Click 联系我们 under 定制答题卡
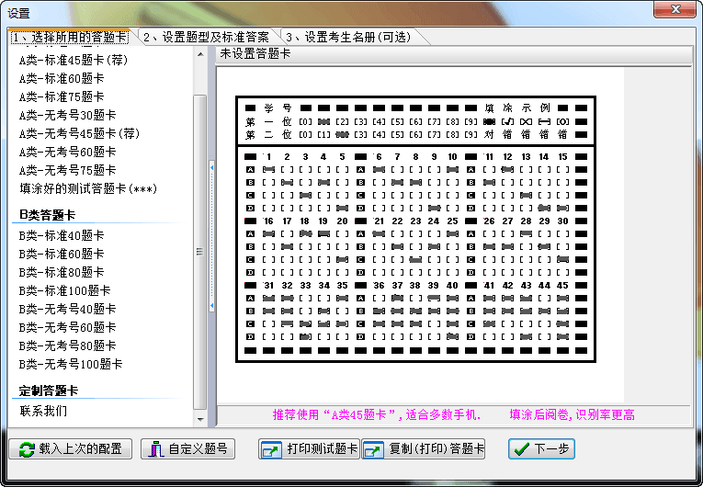 pyautogui.click(x=43, y=411)
